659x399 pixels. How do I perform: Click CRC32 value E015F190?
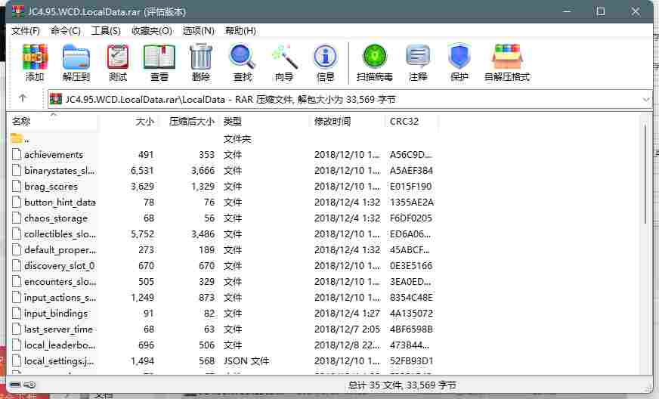tap(410, 186)
